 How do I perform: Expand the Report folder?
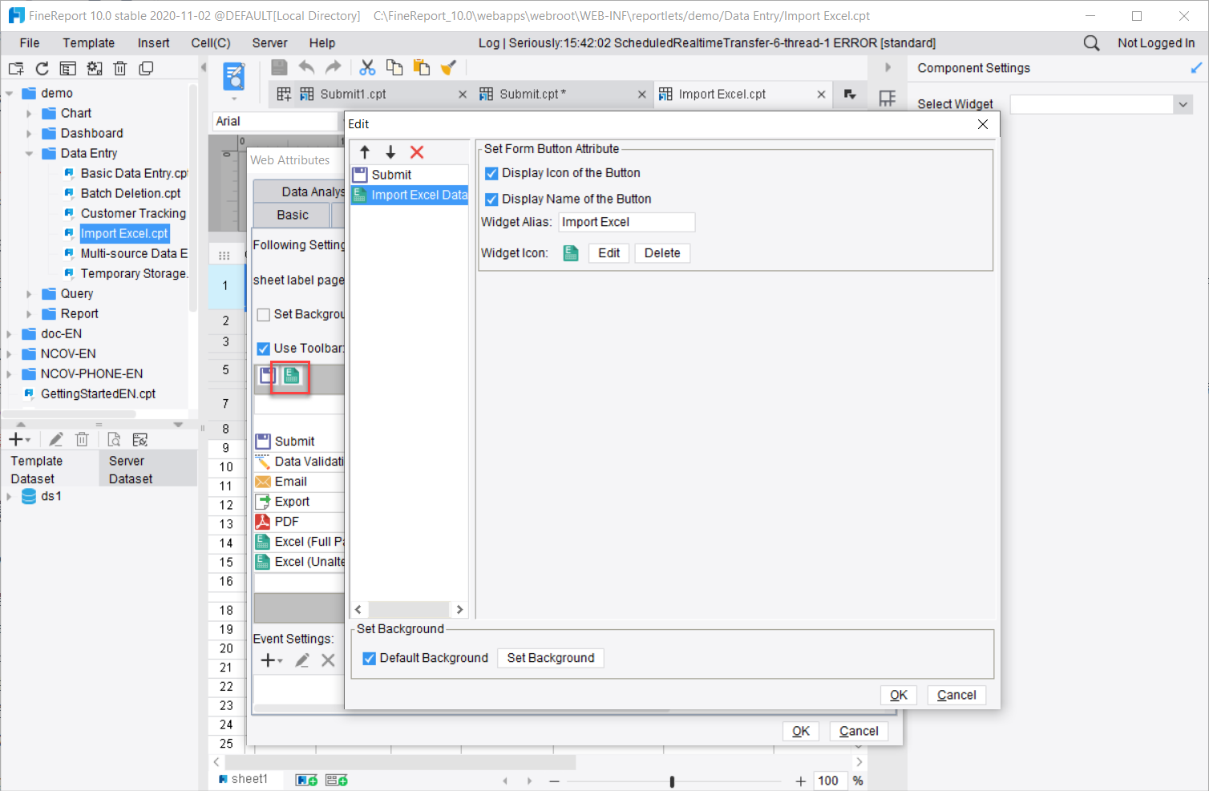[29, 314]
